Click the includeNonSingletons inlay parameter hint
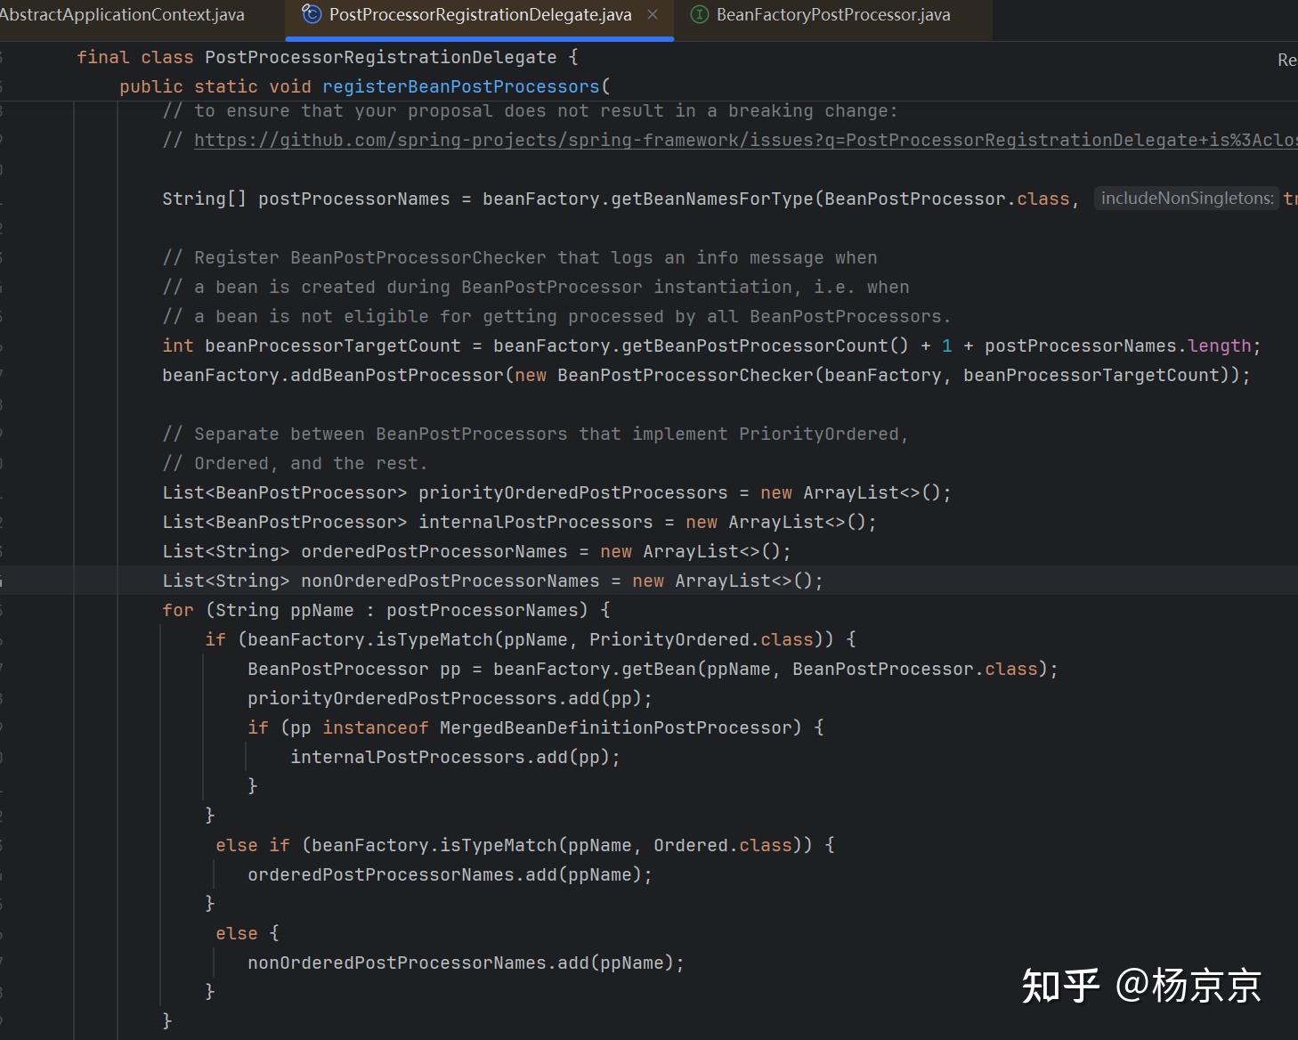 (1186, 198)
